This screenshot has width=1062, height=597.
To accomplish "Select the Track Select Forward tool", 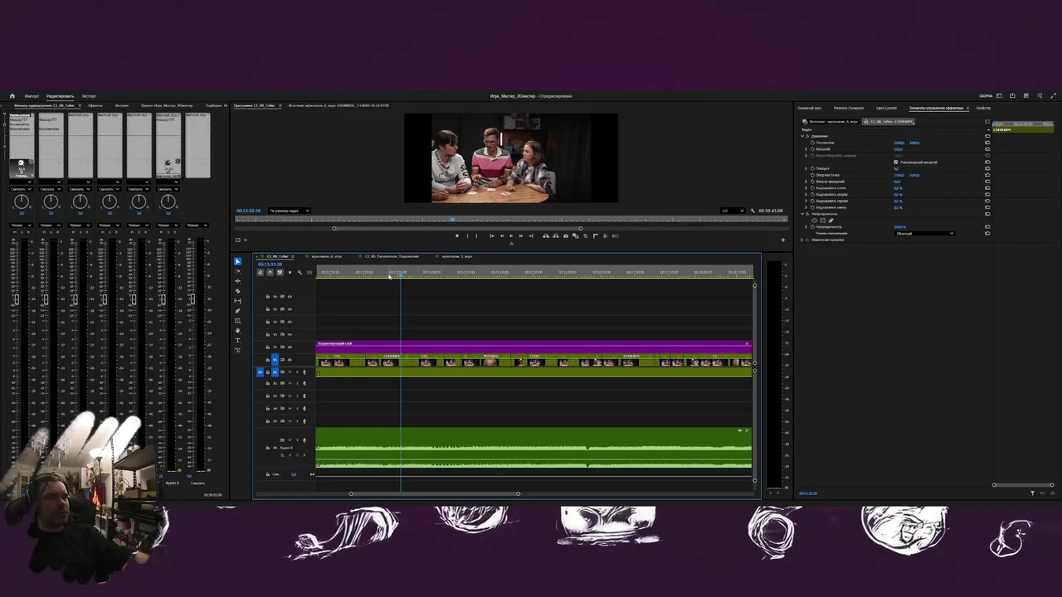I will click(237, 271).
